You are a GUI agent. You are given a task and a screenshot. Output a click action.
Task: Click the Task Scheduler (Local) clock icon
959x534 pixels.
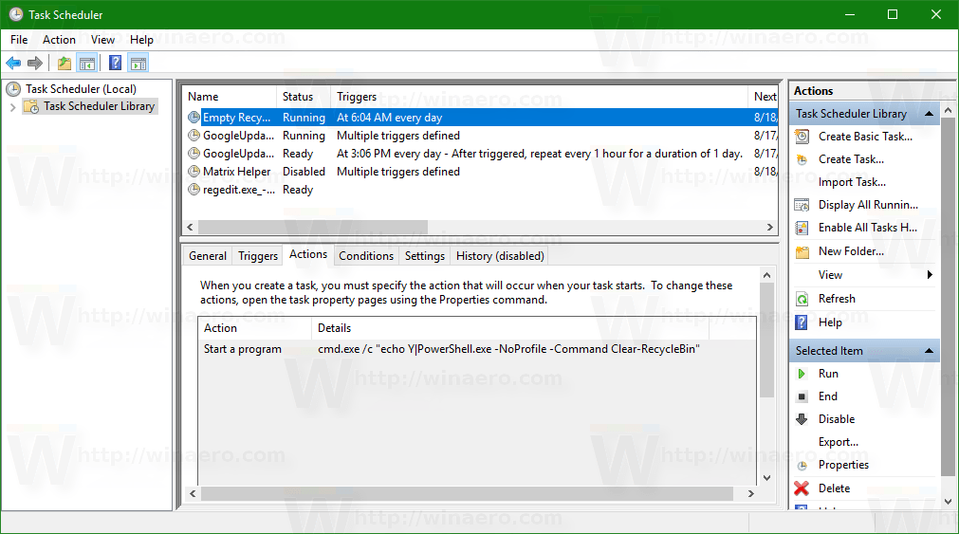coord(13,89)
